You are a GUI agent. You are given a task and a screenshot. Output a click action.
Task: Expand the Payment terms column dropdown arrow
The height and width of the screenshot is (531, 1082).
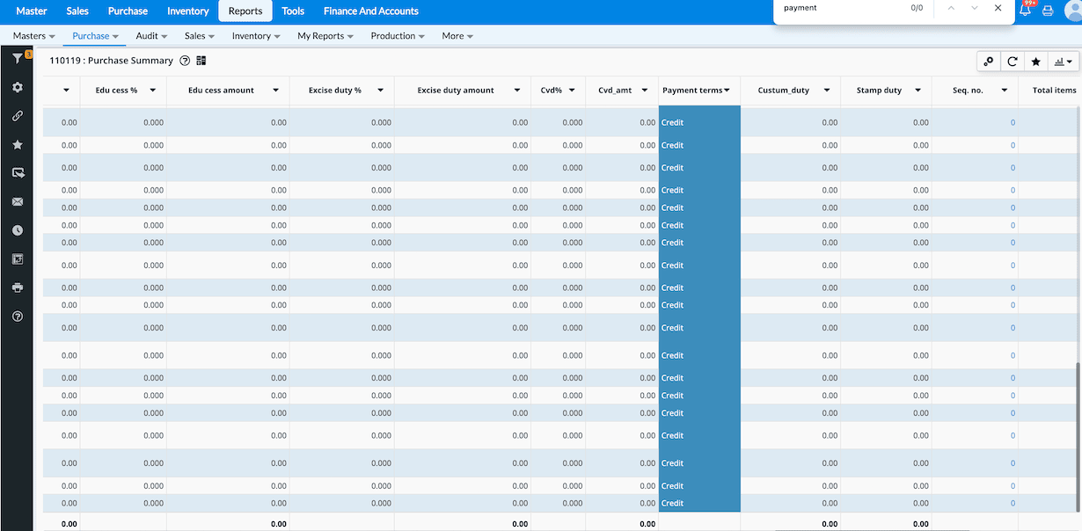pos(727,91)
